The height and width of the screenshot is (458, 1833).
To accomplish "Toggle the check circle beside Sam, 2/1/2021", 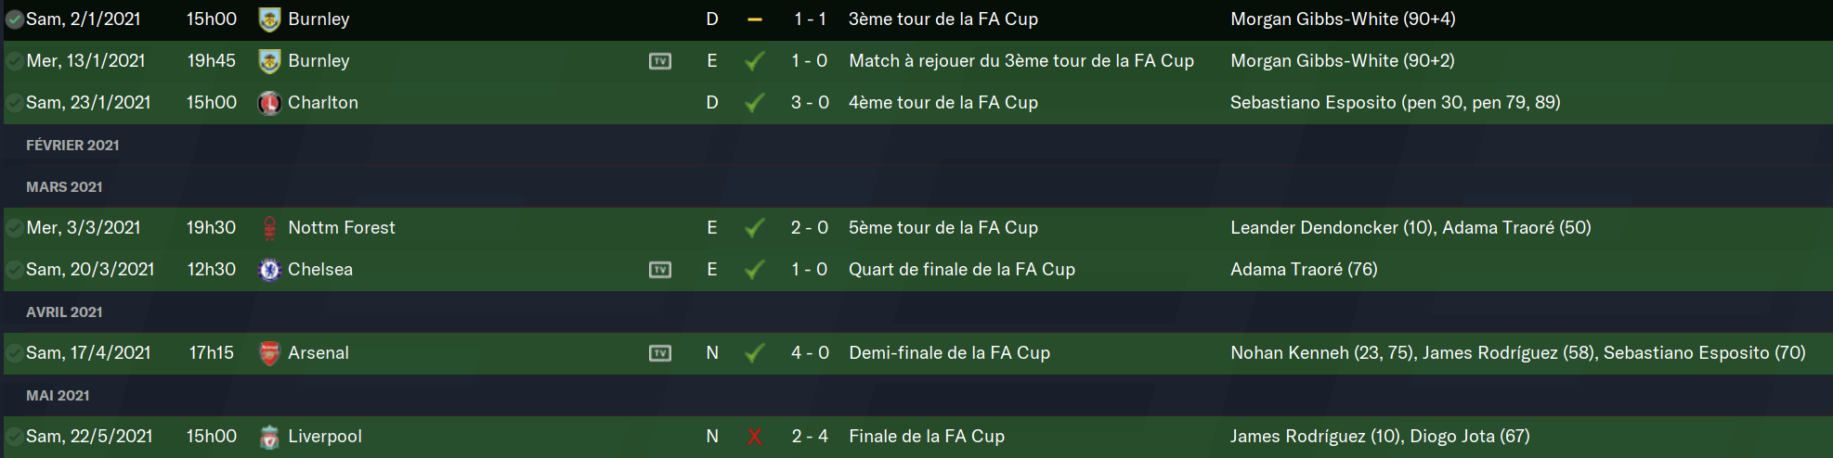I will point(15,19).
